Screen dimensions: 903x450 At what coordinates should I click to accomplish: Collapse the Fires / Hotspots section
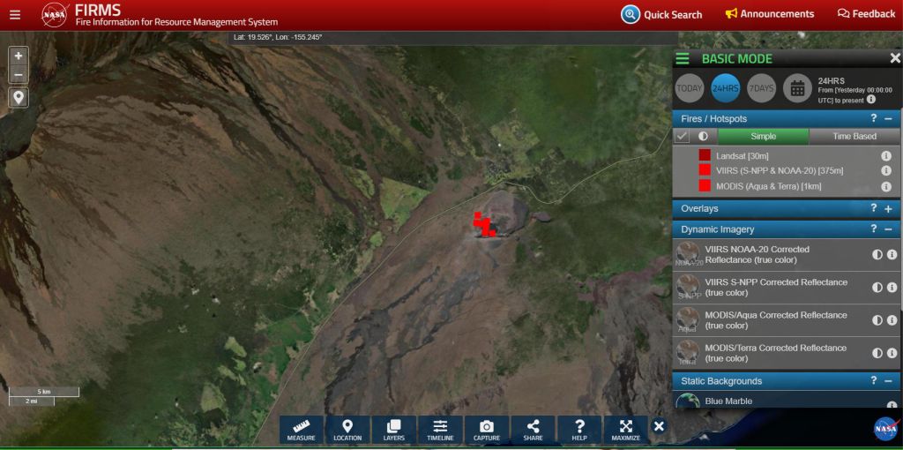point(888,118)
